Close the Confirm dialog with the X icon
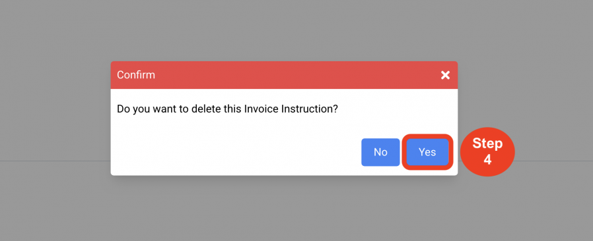Screen dimensions: 593x241 (x=445, y=75)
